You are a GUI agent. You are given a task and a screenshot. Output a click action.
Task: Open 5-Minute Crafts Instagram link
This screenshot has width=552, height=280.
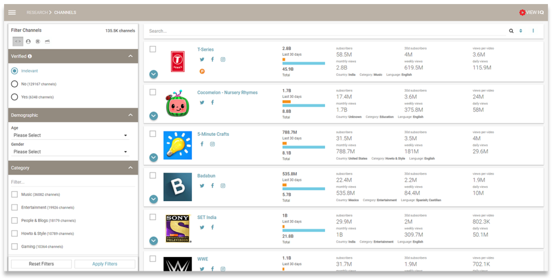[x=212, y=144]
